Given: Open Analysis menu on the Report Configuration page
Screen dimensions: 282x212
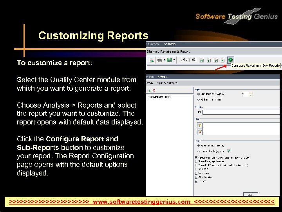Looking at the screenshot, I should 162,77.
